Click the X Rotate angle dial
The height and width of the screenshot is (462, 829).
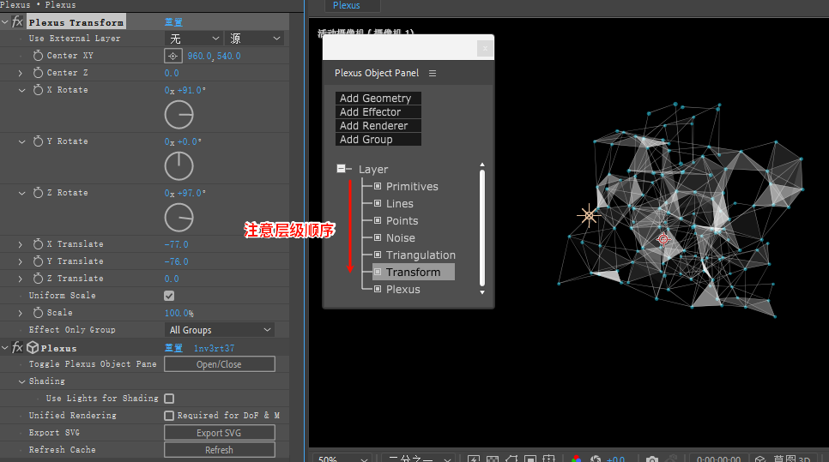(x=179, y=115)
